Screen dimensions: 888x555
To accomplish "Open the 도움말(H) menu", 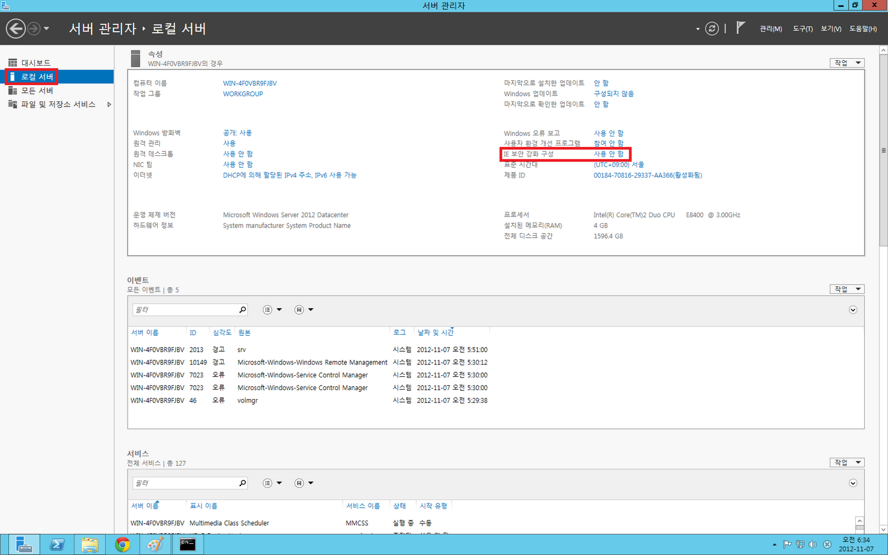I will point(863,29).
